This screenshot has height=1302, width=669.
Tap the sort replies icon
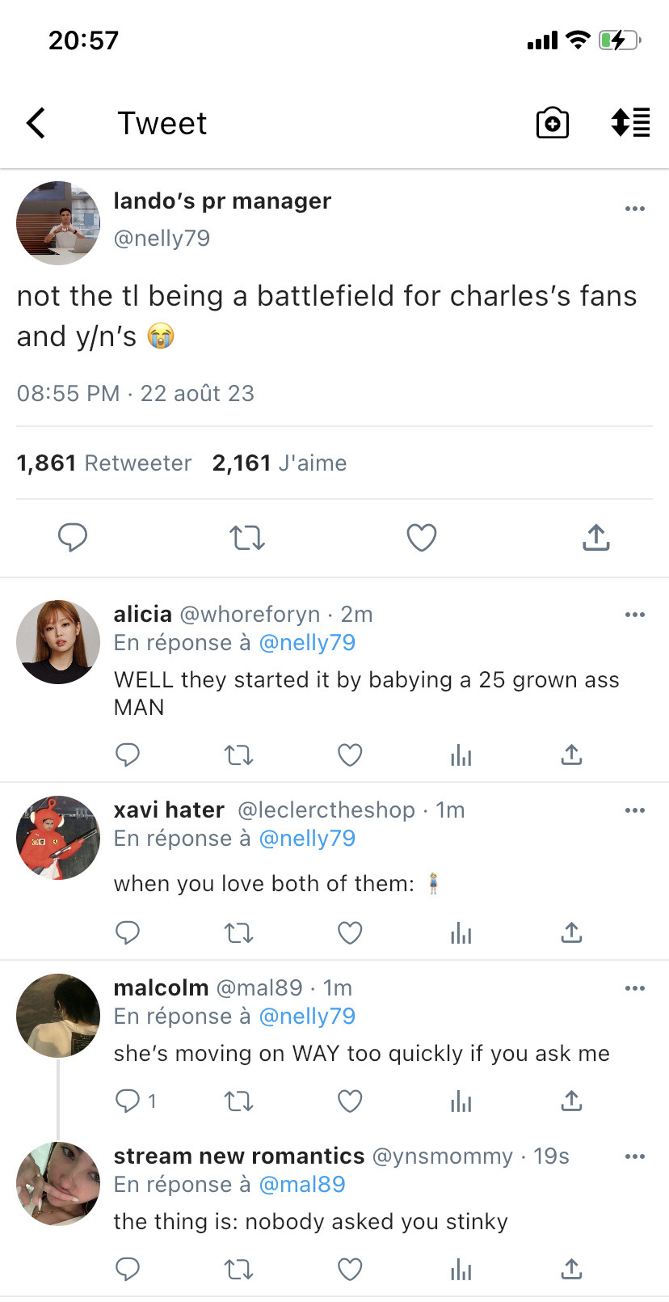tap(630, 123)
